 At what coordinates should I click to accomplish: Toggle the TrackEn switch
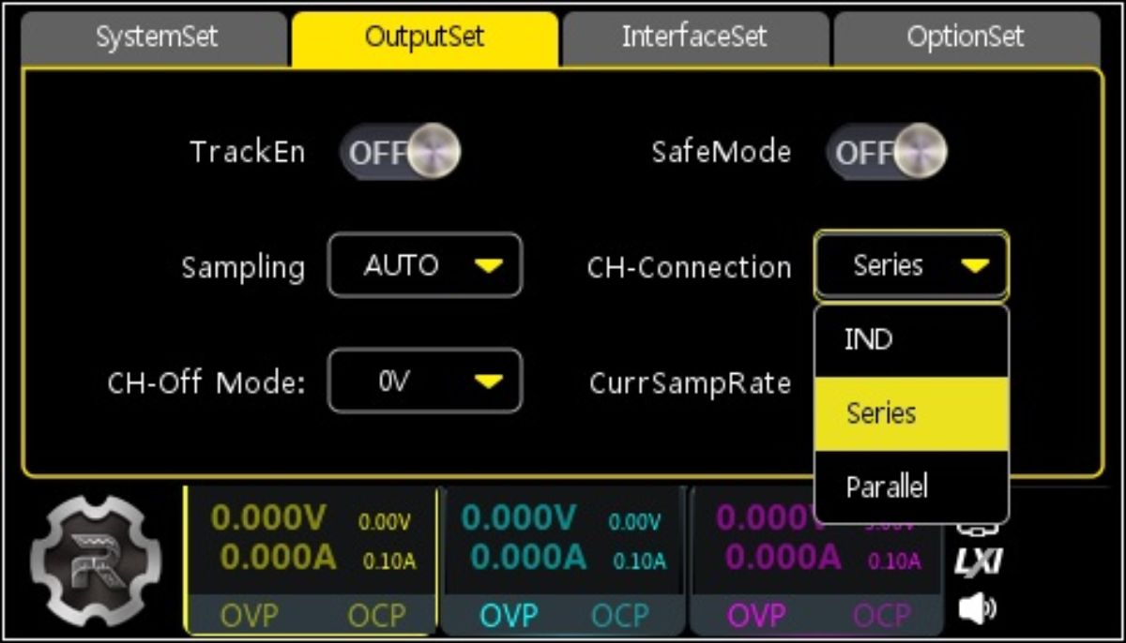coord(401,152)
